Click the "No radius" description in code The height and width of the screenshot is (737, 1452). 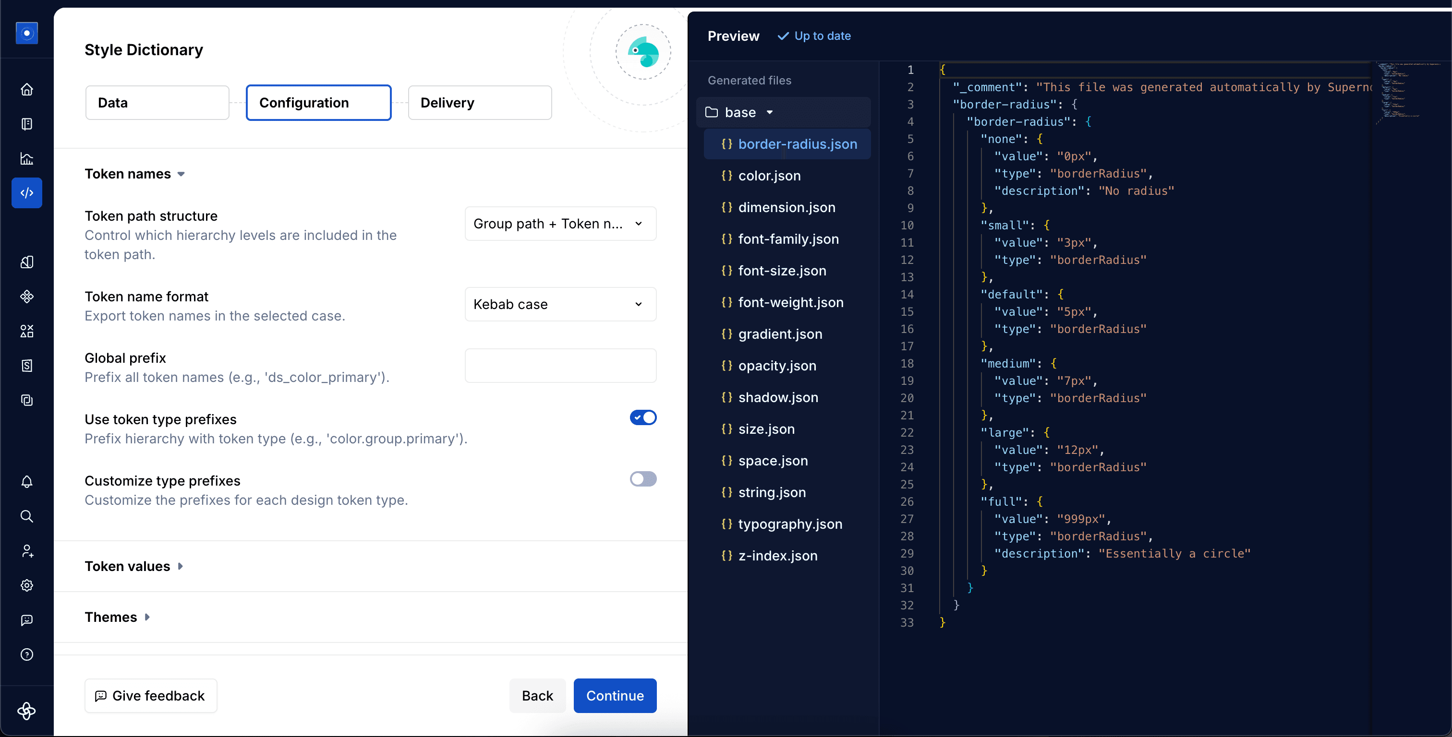pyautogui.click(x=1136, y=190)
